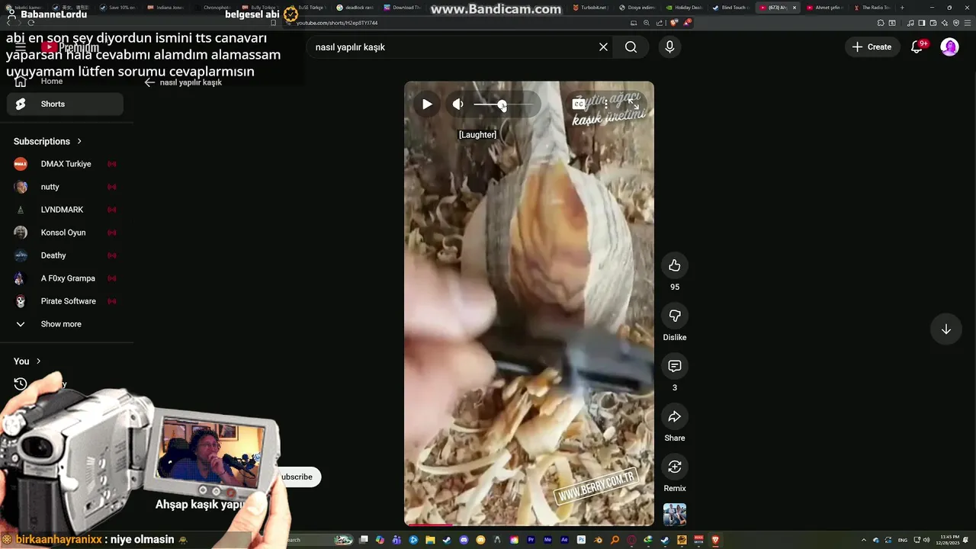Open Brave browser icon in the taskbar
The width and height of the screenshot is (976, 549).
pyautogui.click(x=715, y=540)
